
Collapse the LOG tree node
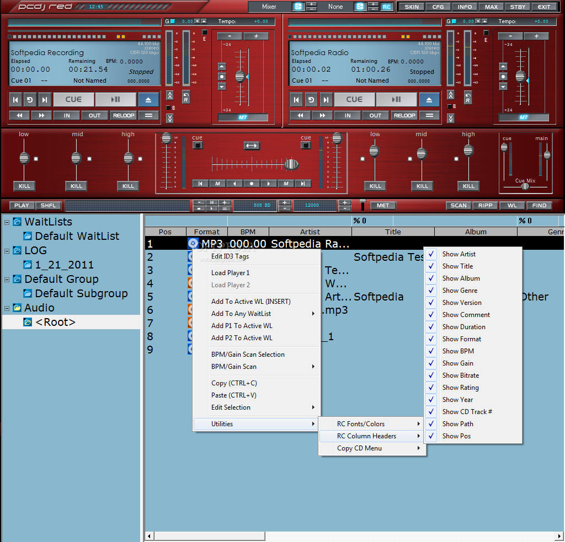[7, 251]
